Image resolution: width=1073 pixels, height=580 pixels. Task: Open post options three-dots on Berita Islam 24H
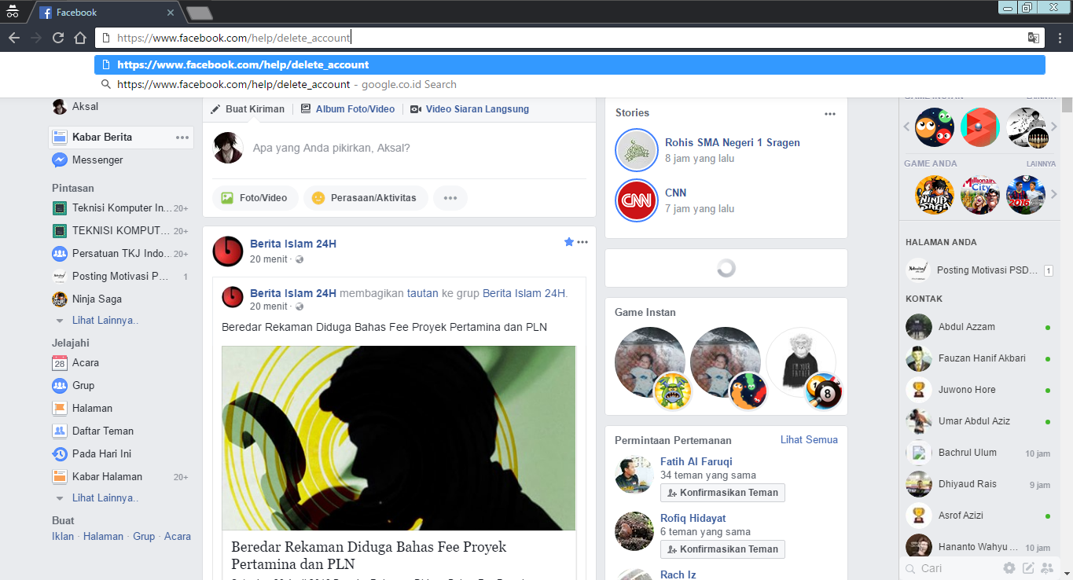pyautogui.click(x=582, y=242)
